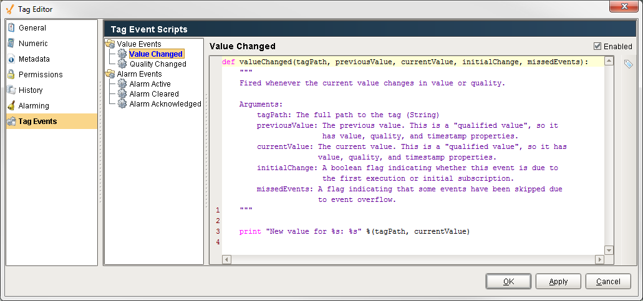
Task: Select the Tag Events tab
Action: (52, 122)
